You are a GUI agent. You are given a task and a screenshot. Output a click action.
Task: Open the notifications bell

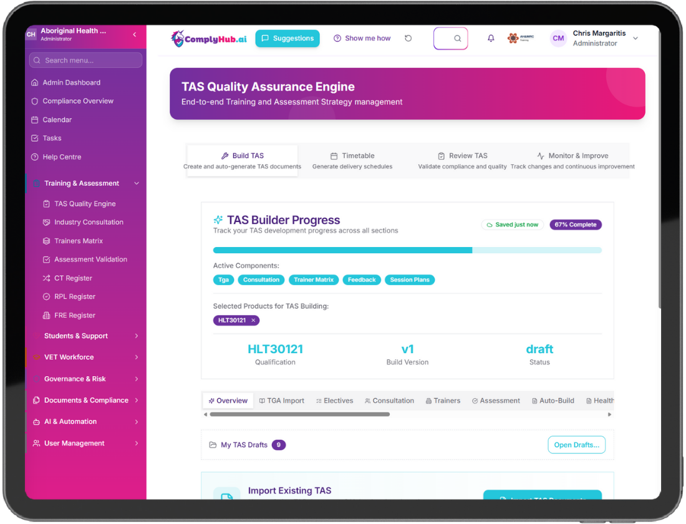click(x=491, y=38)
